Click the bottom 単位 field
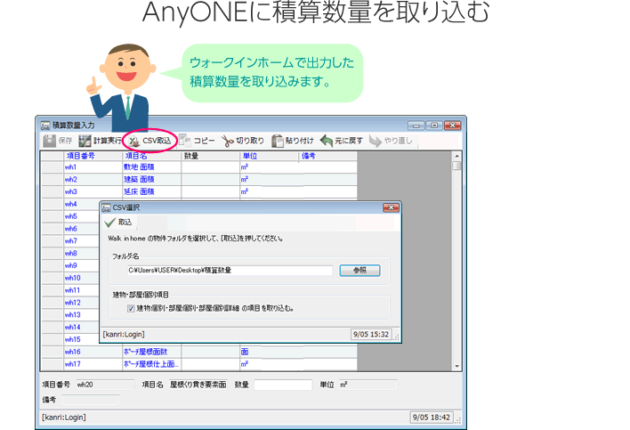Screen dimensions: 630x430 click(367, 385)
